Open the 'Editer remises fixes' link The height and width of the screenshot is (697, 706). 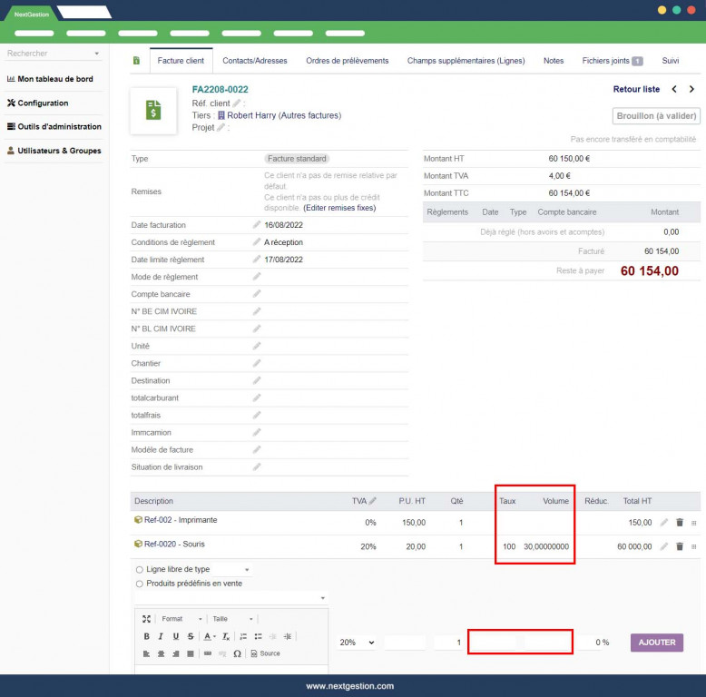pyautogui.click(x=338, y=208)
